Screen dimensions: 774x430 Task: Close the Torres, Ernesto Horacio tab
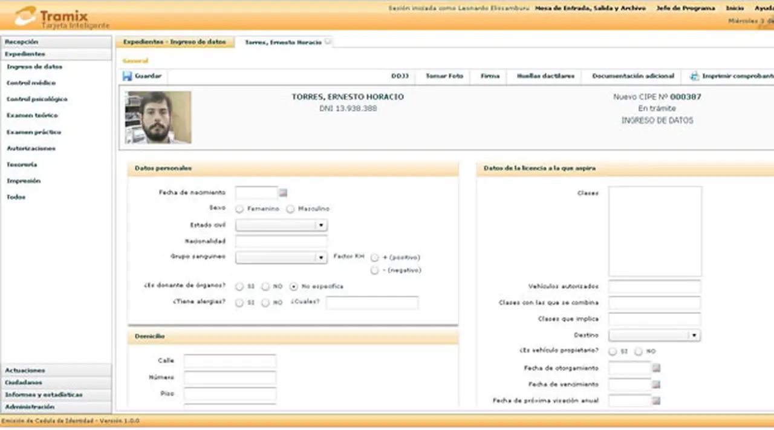click(x=328, y=42)
